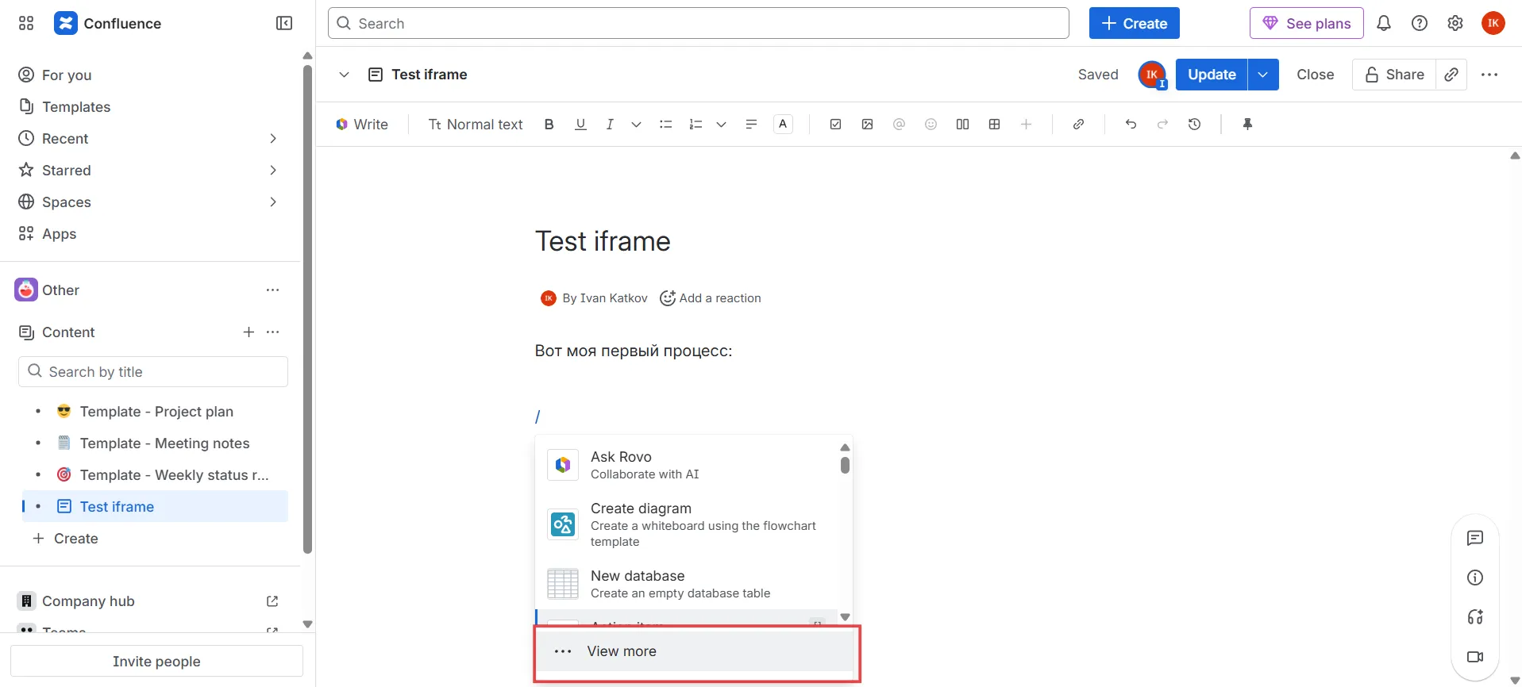Expand the Spaces section
Viewport: 1522px width, 687px height.
tap(272, 202)
